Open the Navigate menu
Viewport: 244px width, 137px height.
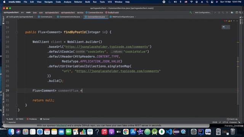48,2
